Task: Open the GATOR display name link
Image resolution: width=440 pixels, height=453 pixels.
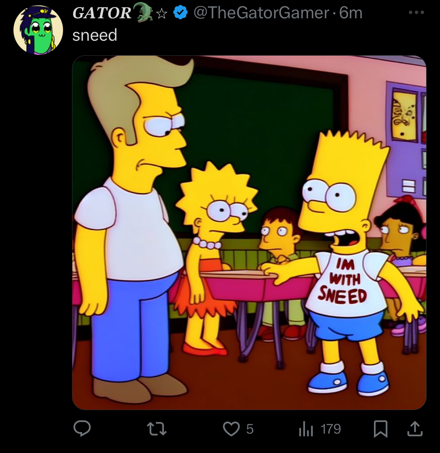Action: pos(102,13)
